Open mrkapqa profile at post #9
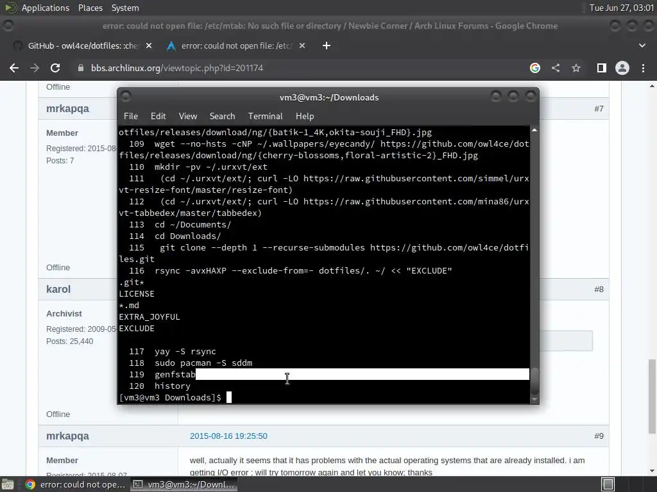 (x=67, y=436)
